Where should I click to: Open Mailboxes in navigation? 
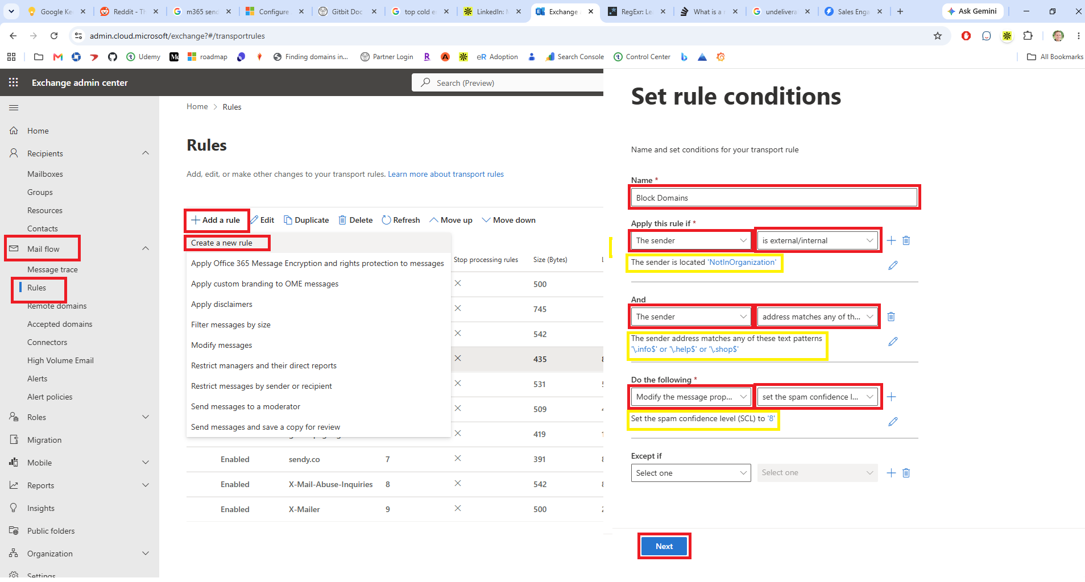[45, 174]
